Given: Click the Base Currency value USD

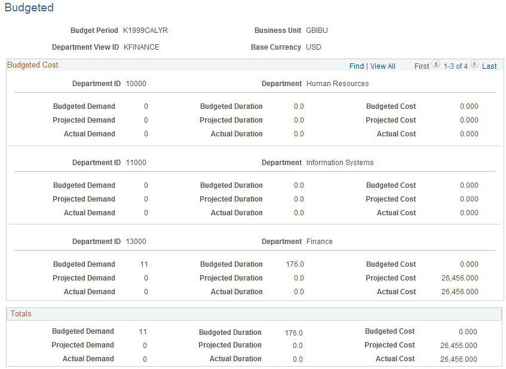Looking at the screenshot, I should tap(314, 47).
